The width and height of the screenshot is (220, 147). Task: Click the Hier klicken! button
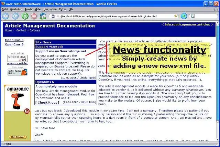pyautogui.click(x=18, y=137)
